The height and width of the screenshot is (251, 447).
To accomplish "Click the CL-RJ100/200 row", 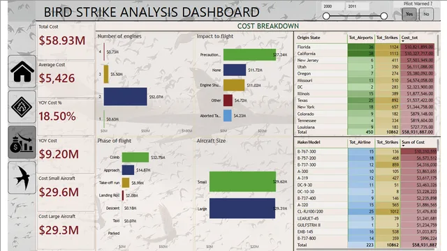I will pyautogui.click(x=366, y=212).
